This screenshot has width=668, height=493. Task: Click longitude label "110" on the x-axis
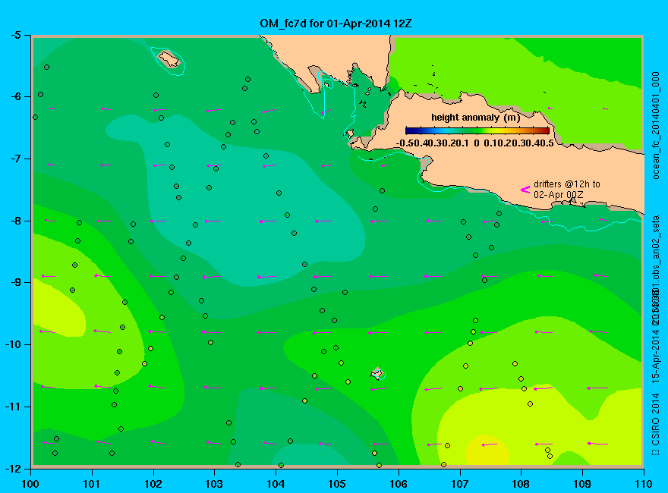point(643,484)
